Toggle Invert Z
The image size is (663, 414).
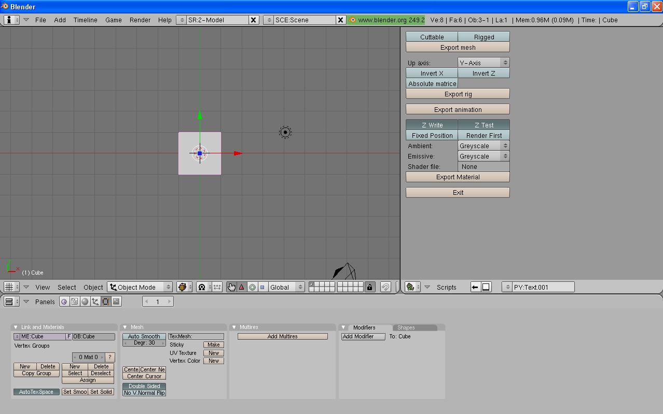pyautogui.click(x=484, y=73)
